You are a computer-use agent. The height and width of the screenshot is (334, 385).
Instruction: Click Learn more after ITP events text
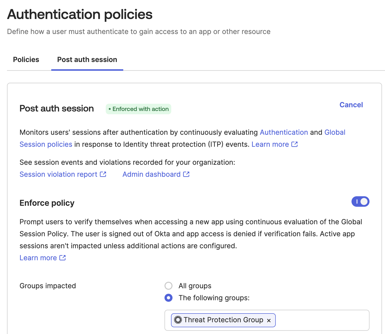[x=270, y=144]
